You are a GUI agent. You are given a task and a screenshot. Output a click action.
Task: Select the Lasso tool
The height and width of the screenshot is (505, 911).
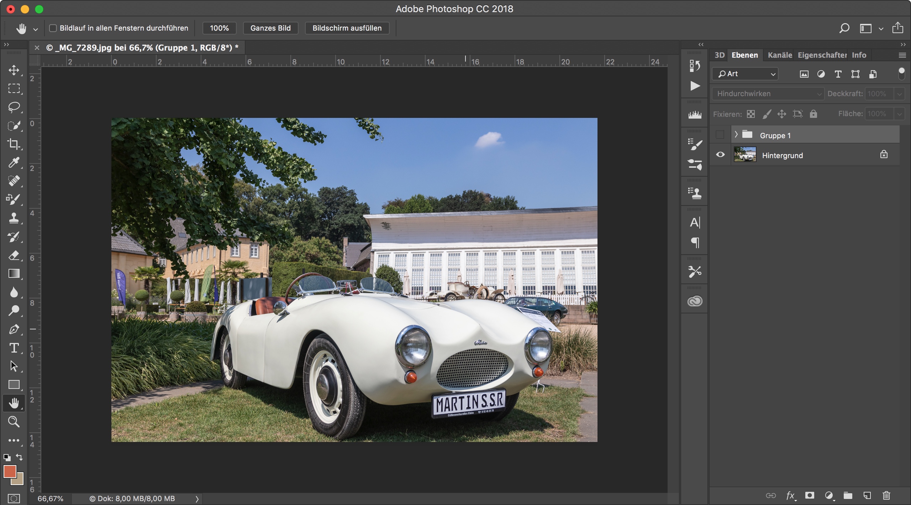pos(14,107)
